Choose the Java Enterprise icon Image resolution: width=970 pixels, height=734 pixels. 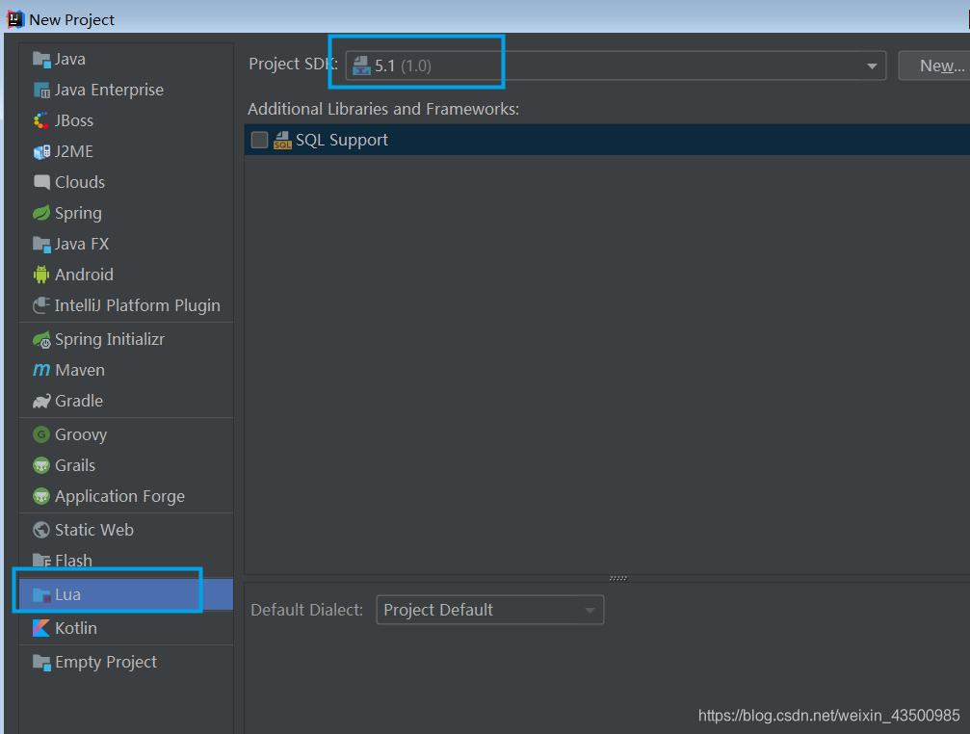point(41,91)
